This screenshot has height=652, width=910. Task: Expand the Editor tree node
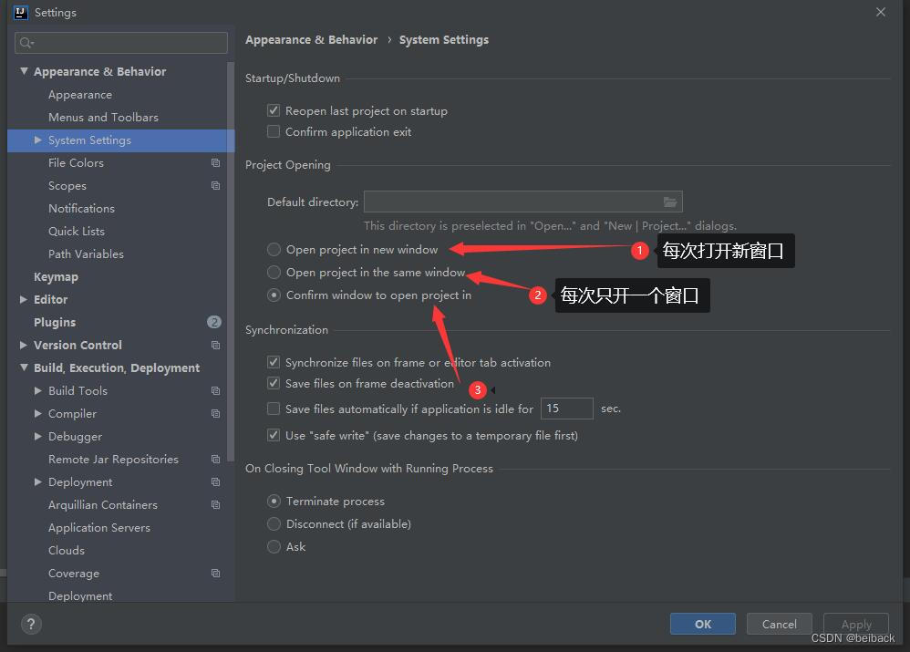coord(24,300)
